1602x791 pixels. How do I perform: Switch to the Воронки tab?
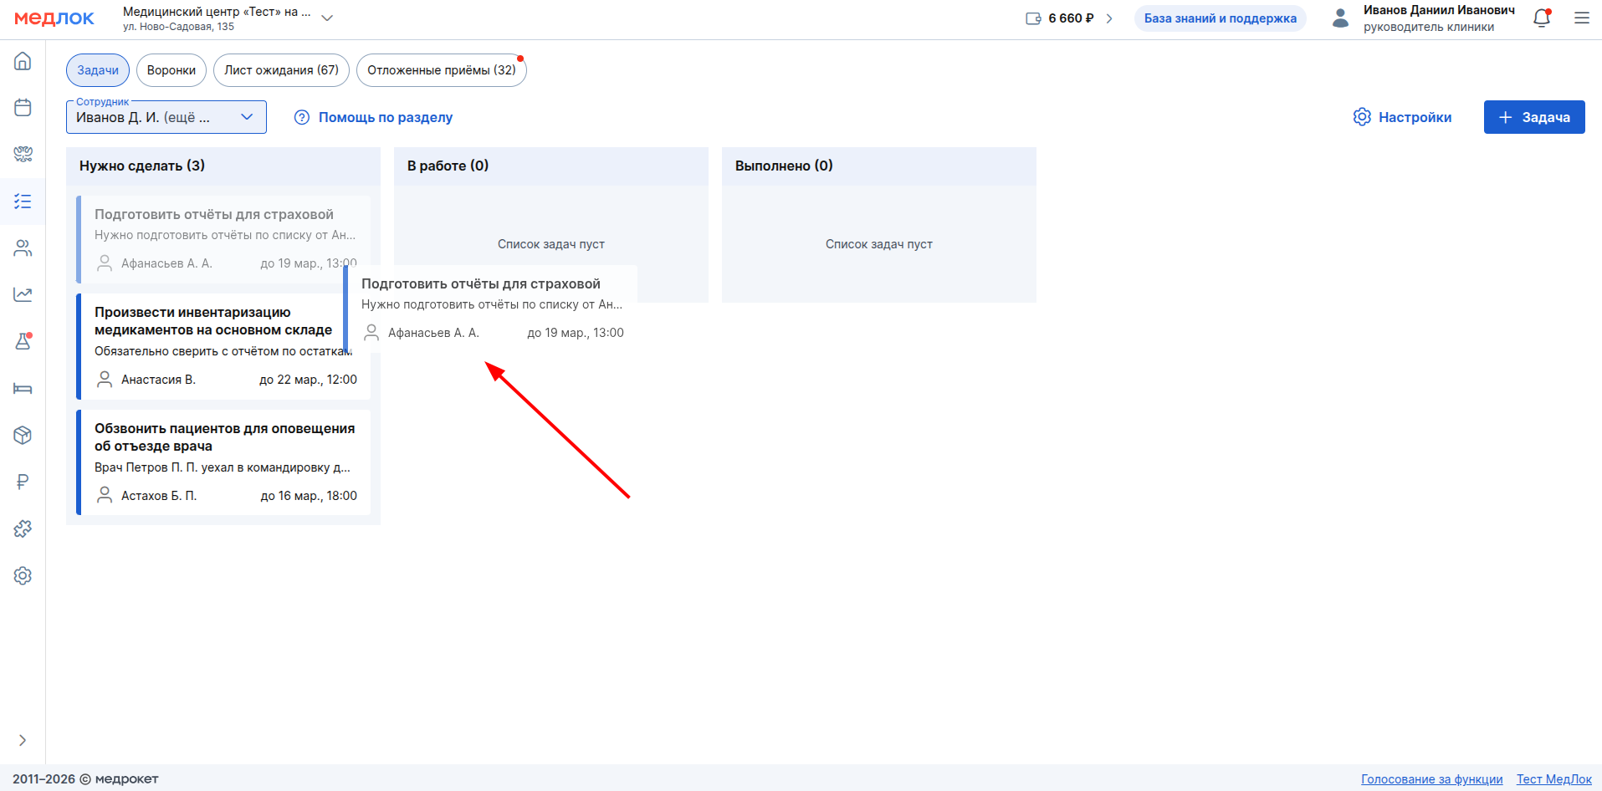pos(171,70)
